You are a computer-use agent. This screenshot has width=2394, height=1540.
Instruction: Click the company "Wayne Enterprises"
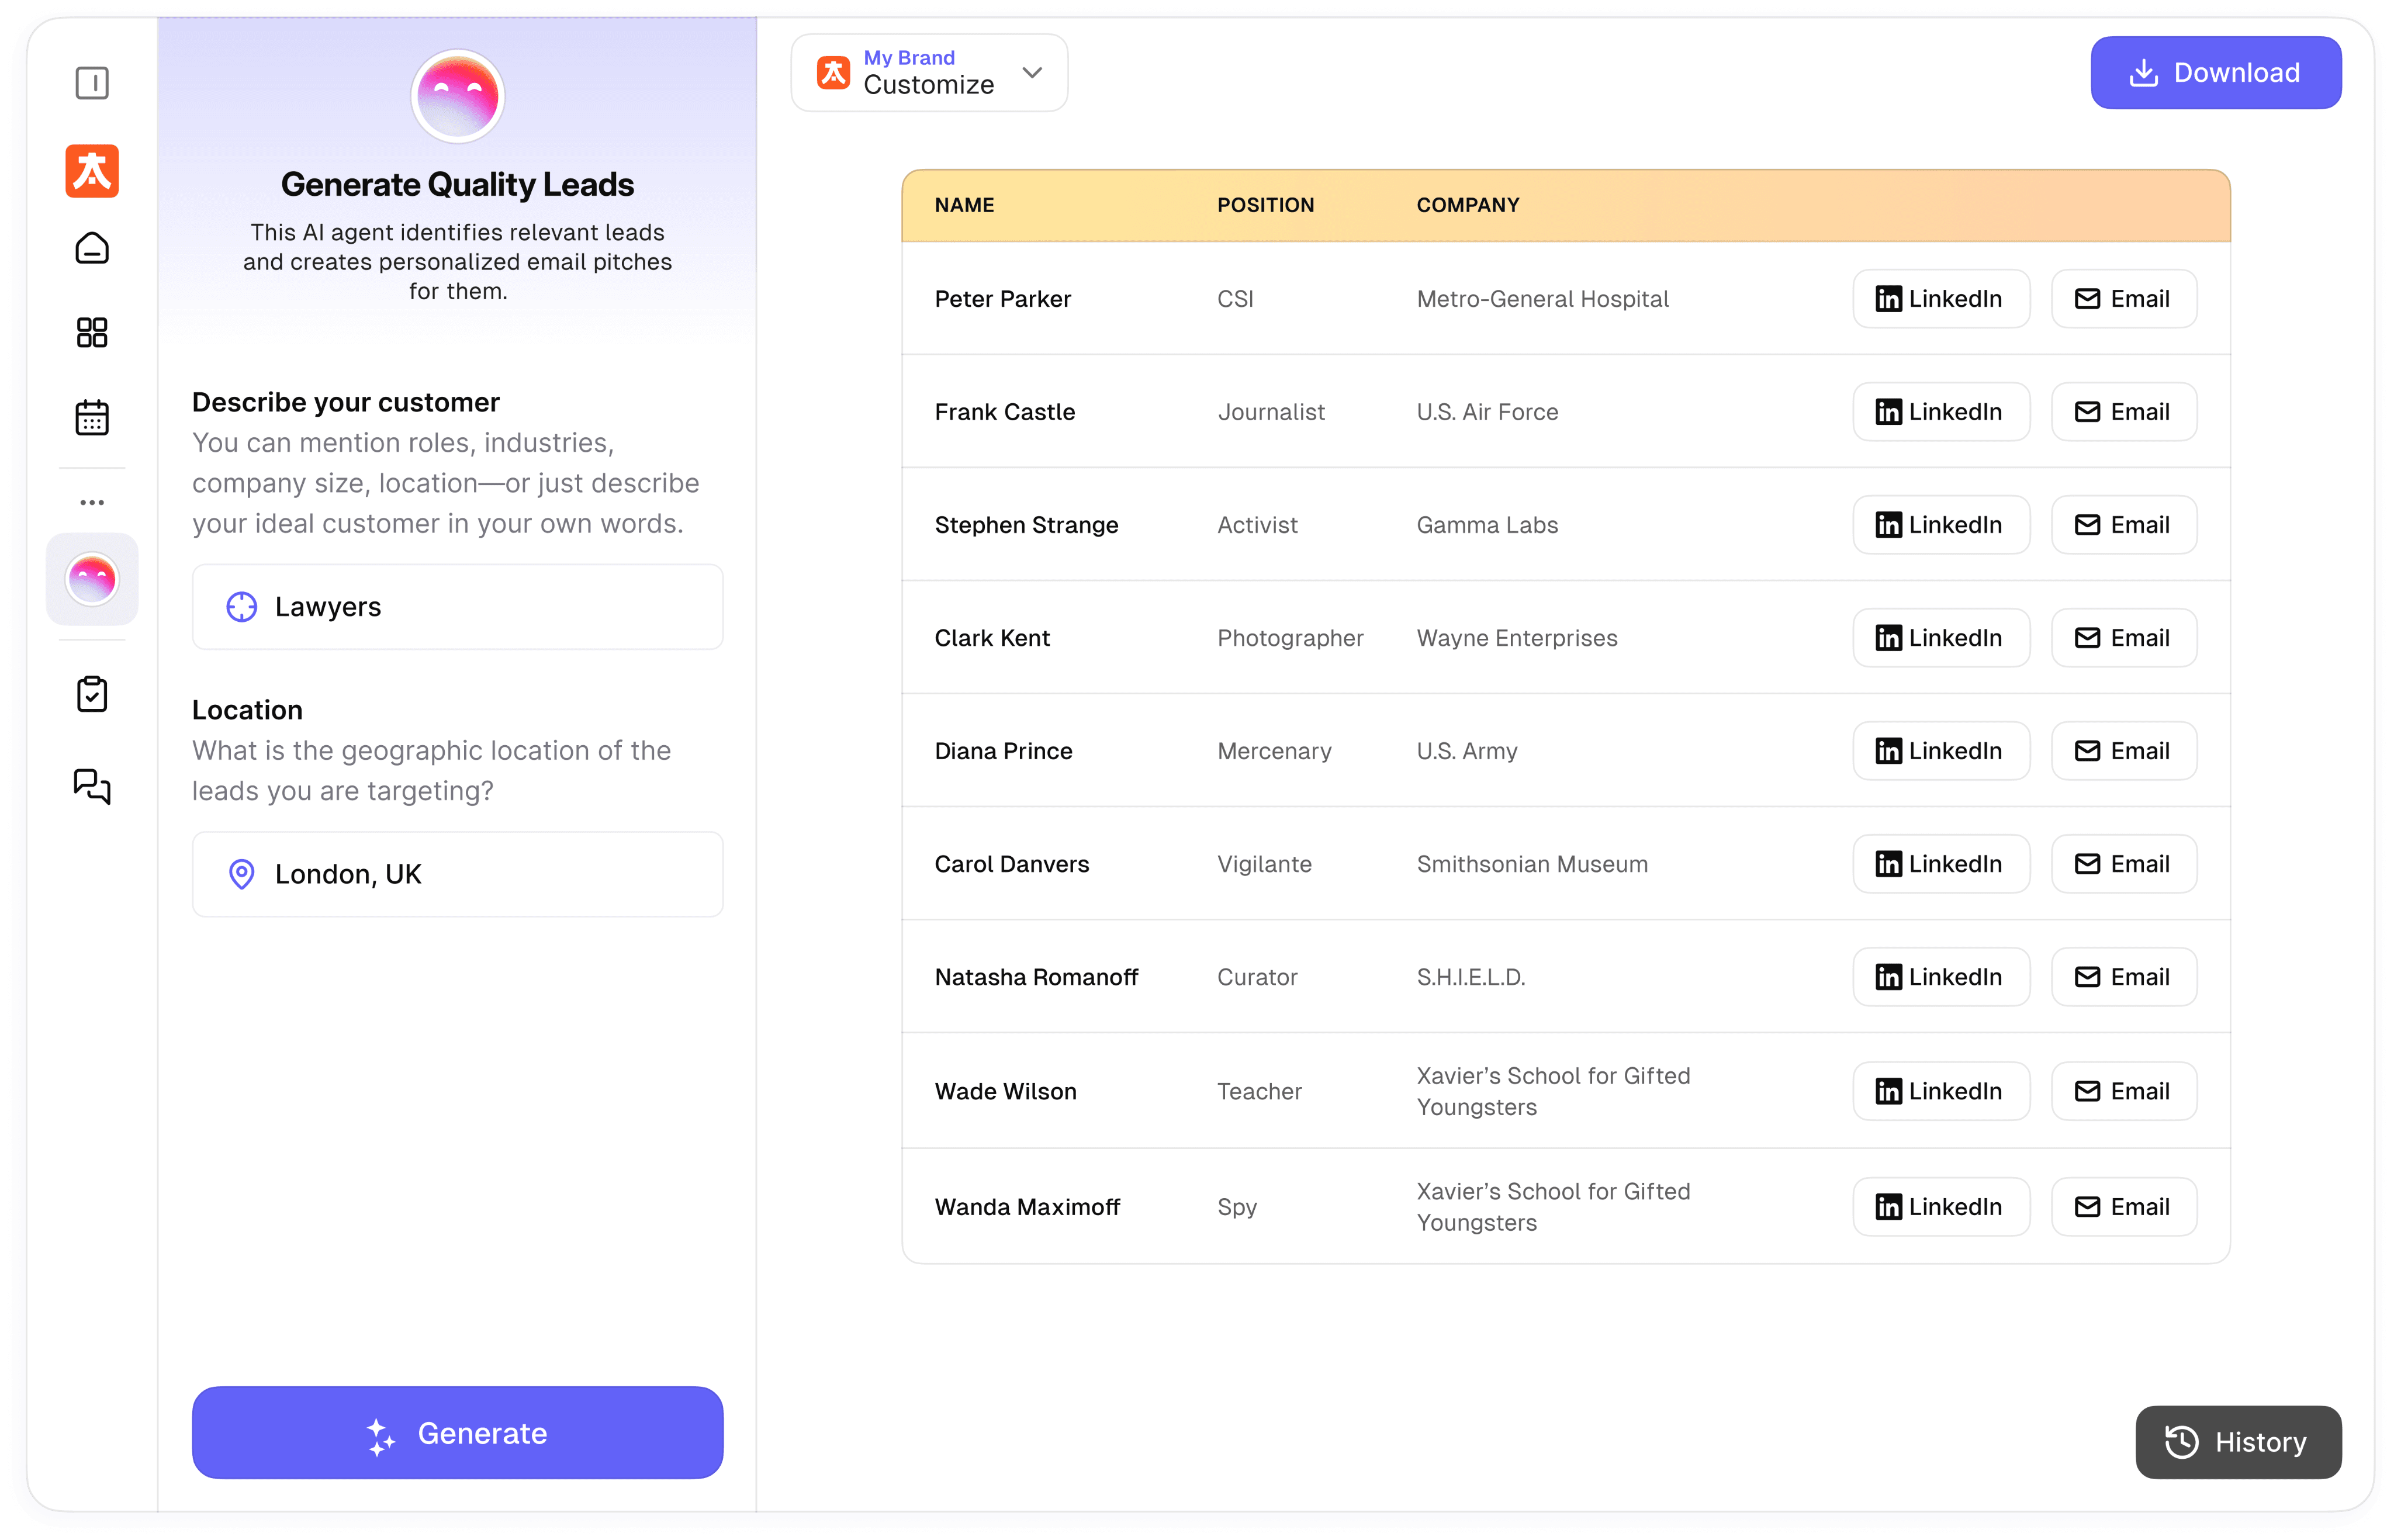[x=1516, y=638]
